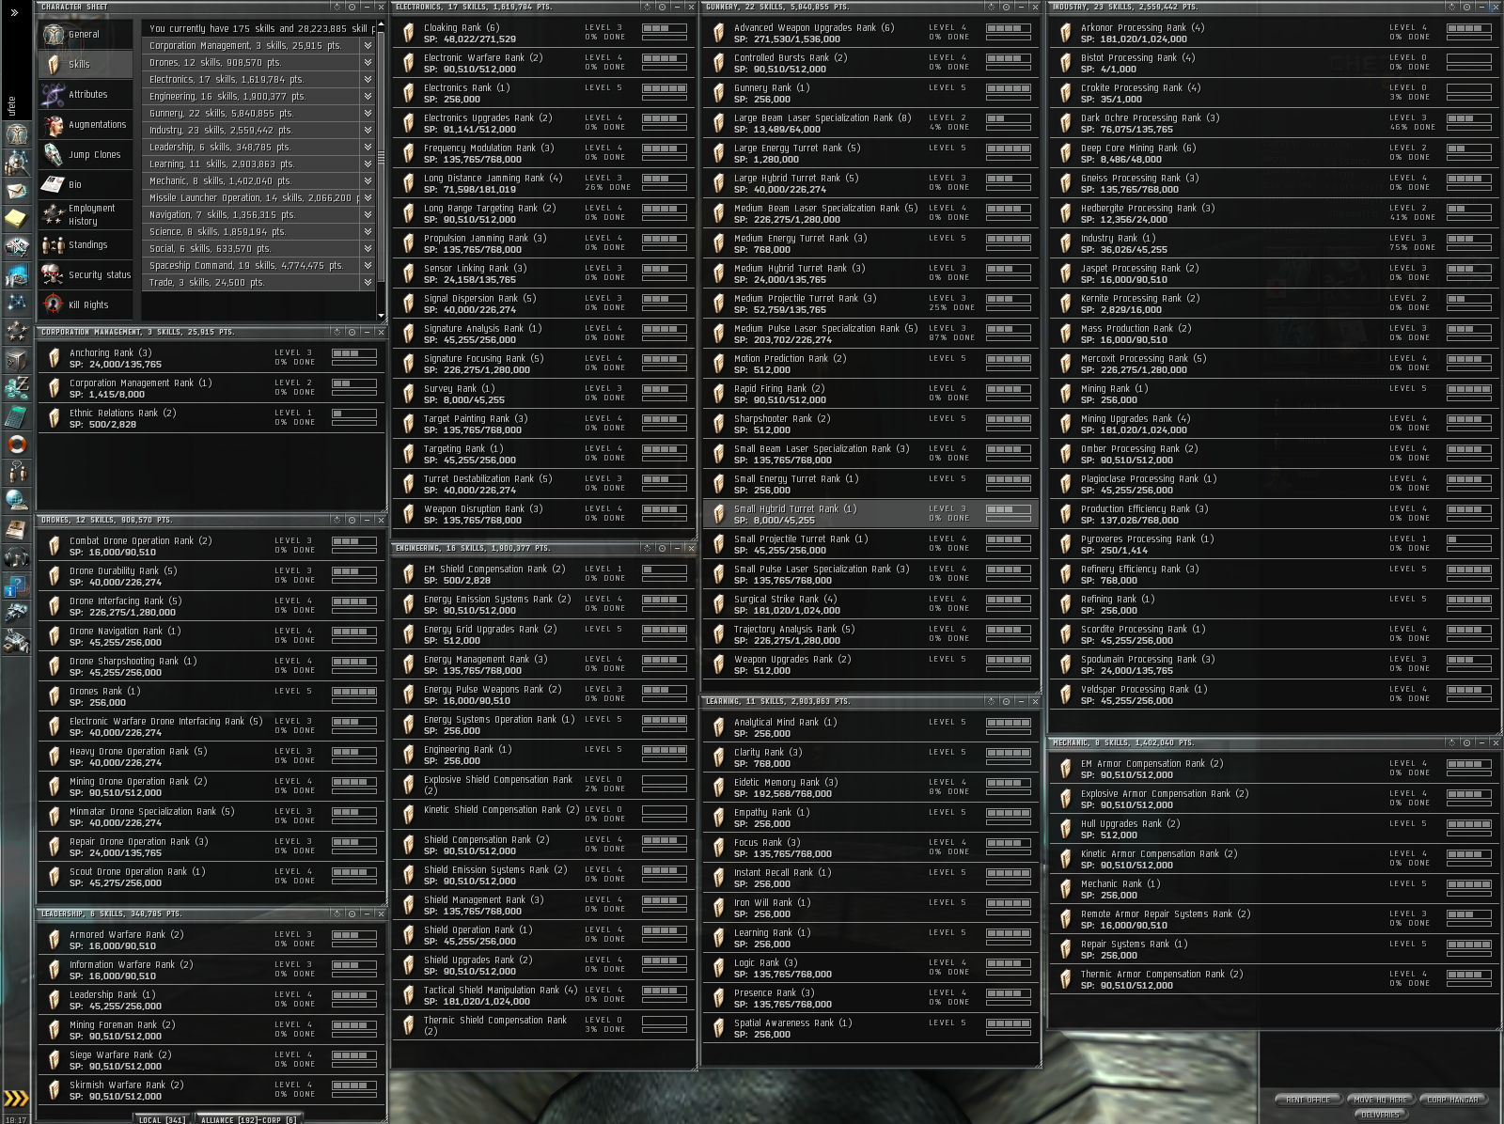Click the Anchoring Rank (3) skill book icon
Image resolution: width=1504 pixels, height=1124 pixels.
tap(54, 358)
